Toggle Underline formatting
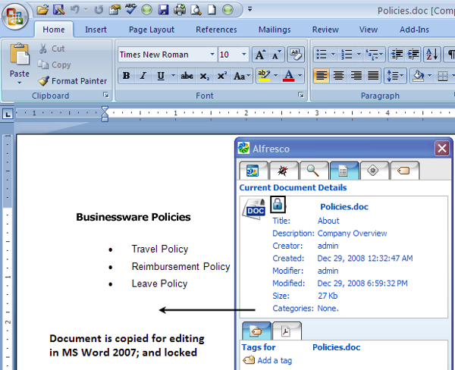The height and width of the screenshot is (370, 455). click(161, 76)
